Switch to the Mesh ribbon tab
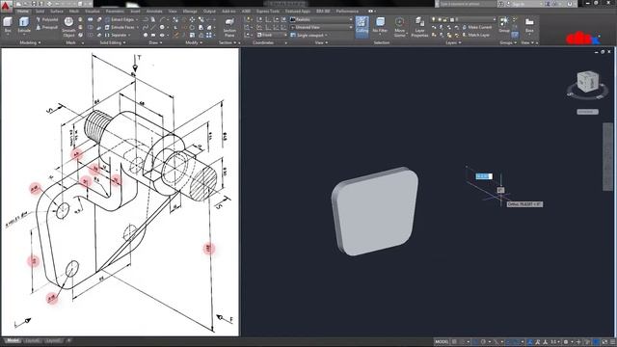The image size is (617, 347). coord(74,11)
